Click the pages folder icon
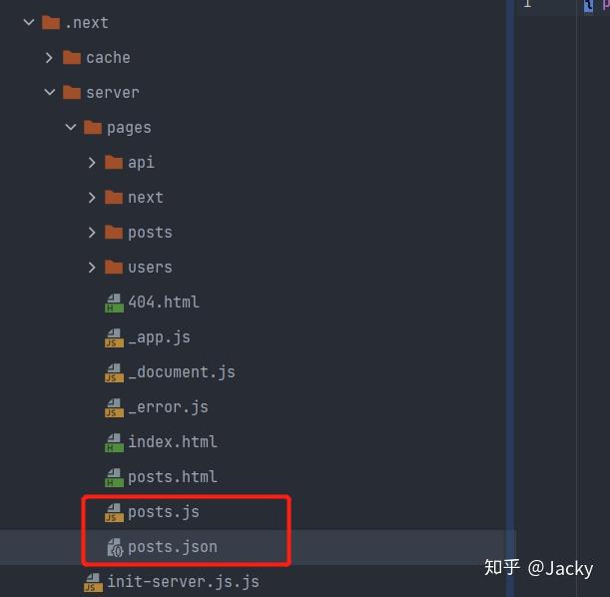 [x=93, y=127]
